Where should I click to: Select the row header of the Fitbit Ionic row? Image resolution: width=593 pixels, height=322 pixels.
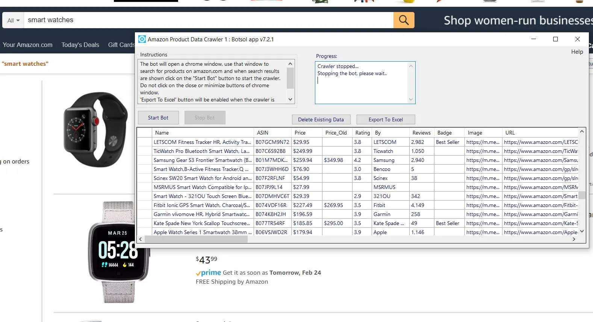(x=145, y=205)
